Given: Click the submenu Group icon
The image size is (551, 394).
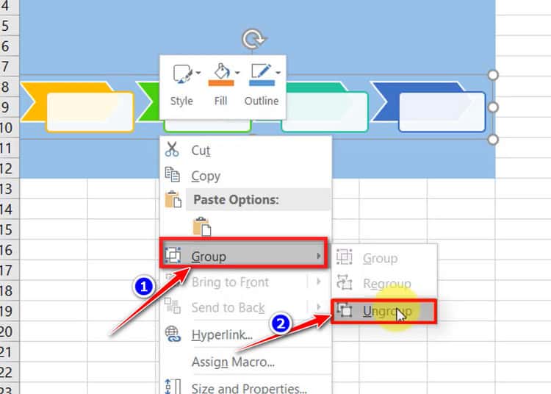Looking at the screenshot, I should (x=345, y=257).
